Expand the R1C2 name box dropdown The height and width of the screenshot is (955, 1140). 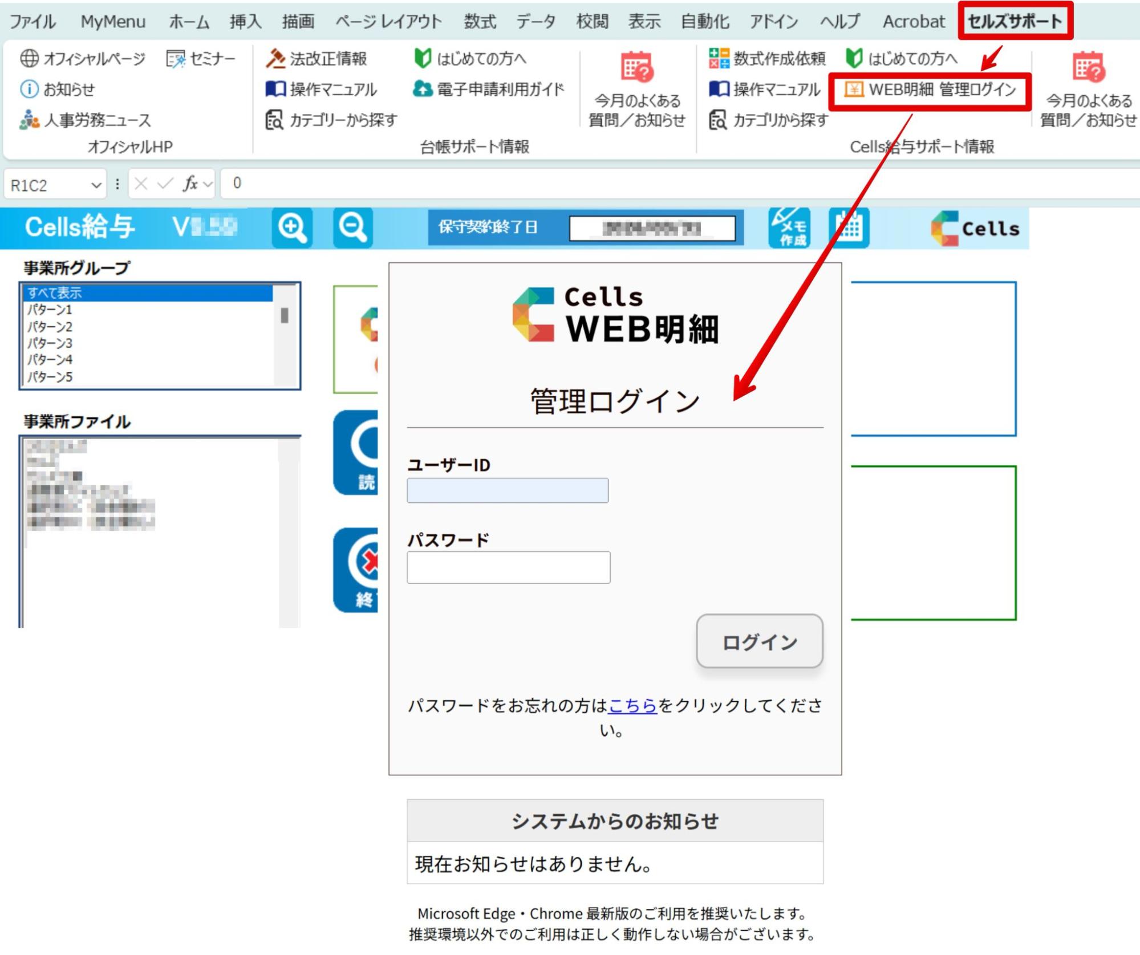tap(96, 185)
